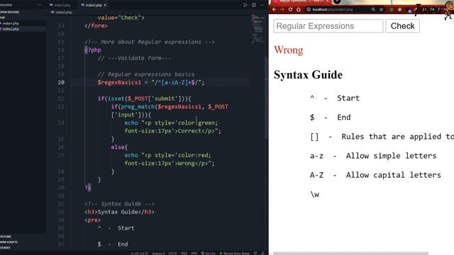Expand the Outline section
Screen dimensions: 454x255
(6, 237)
